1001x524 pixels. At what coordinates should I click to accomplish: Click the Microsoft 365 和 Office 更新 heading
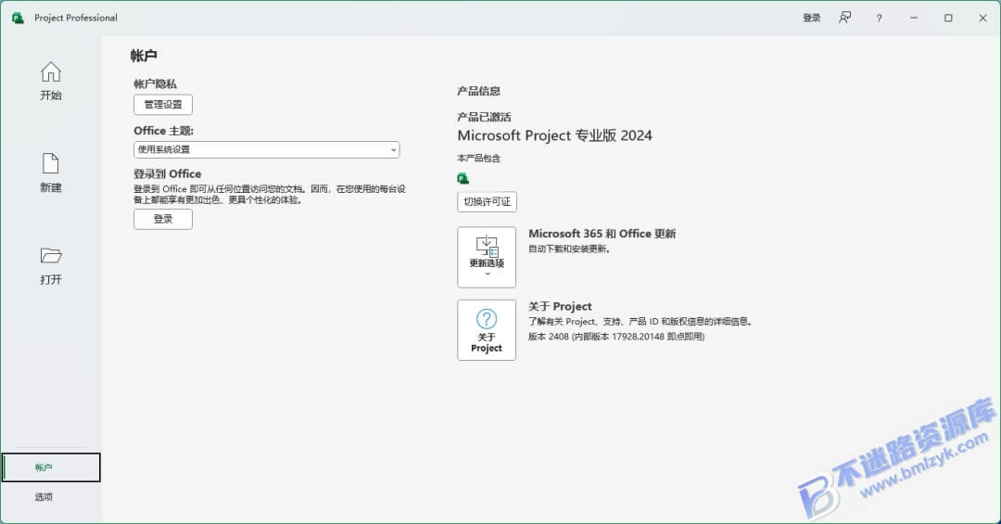[602, 234]
